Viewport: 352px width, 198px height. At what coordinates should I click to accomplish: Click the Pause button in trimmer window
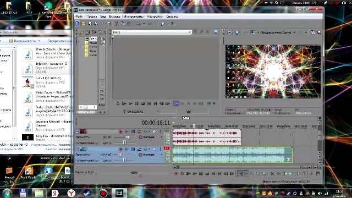pyautogui.click(x=137, y=103)
